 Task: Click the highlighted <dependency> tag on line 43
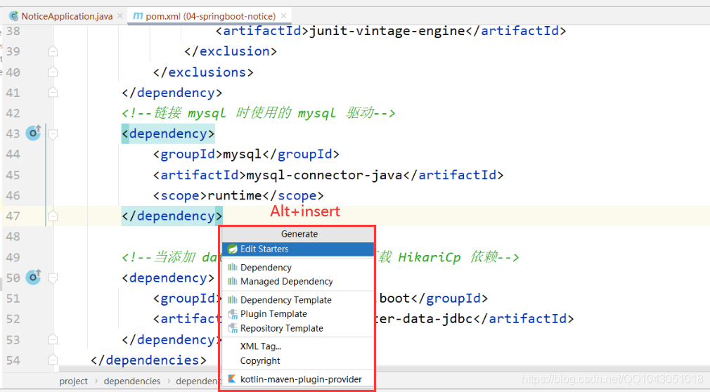(x=168, y=133)
